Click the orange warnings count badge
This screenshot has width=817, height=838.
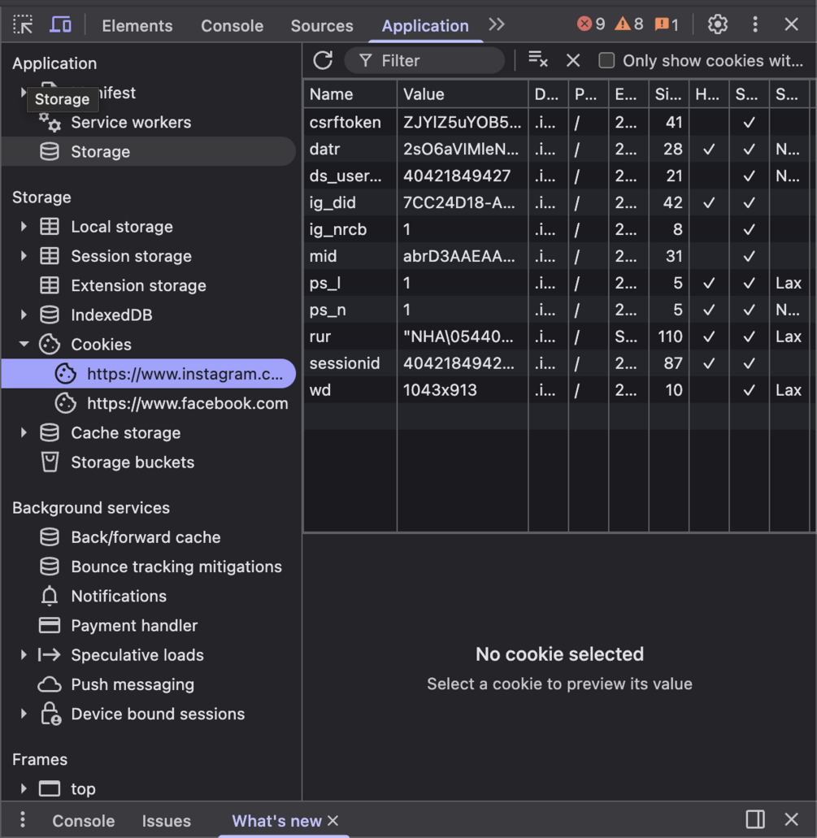click(628, 24)
